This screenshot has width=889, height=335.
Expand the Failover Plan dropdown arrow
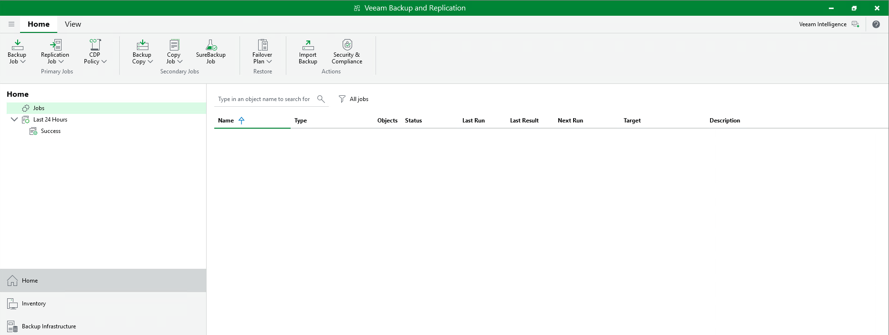click(269, 61)
